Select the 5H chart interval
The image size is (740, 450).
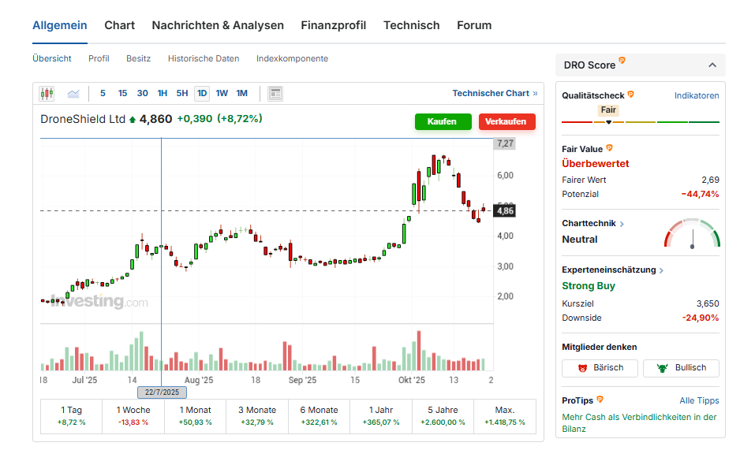click(x=181, y=94)
